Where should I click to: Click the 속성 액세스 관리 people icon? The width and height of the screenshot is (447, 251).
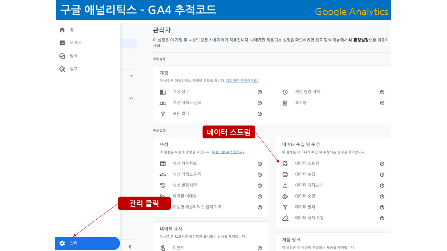163,174
